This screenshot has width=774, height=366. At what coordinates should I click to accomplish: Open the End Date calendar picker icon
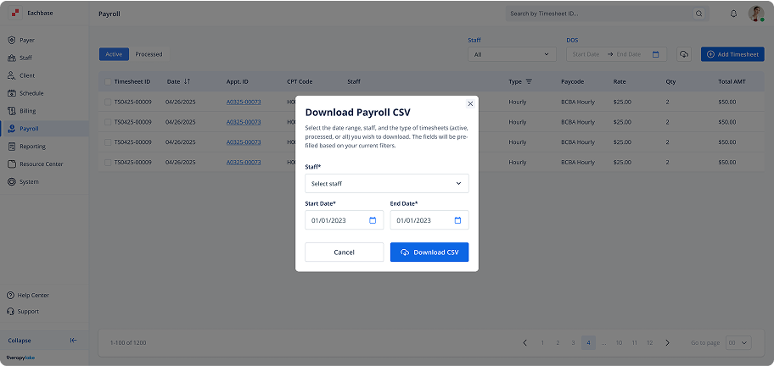(x=457, y=220)
